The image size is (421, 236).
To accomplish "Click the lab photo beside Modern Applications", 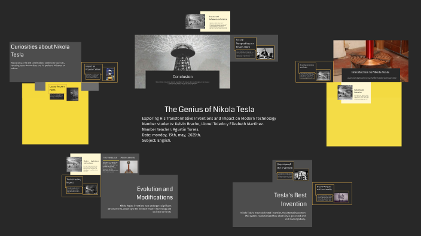I will pyautogui.click(x=74, y=164).
